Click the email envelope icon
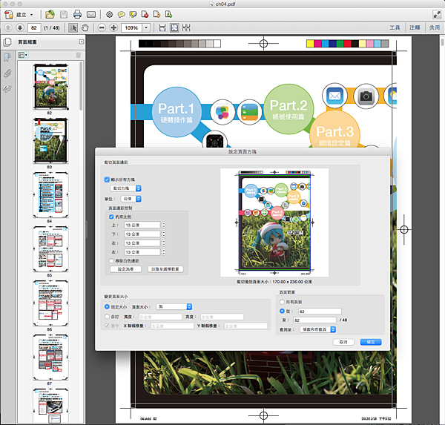This screenshot has height=425, width=445. (x=90, y=14)
